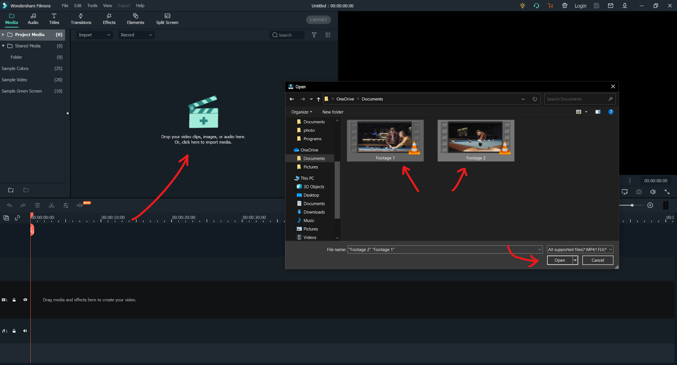Go to the Transitions tab
Image resolution: width=677 pixels, height=365 pixels.
(81, 19)
